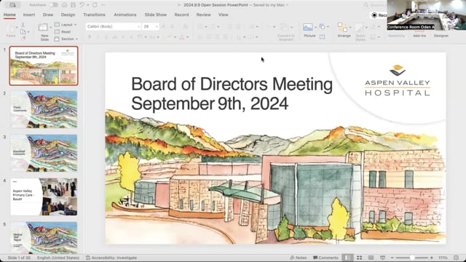Screen dimensions: 466x262
Task: Open the Transitions ribbon tab
Action: point(94,15)
